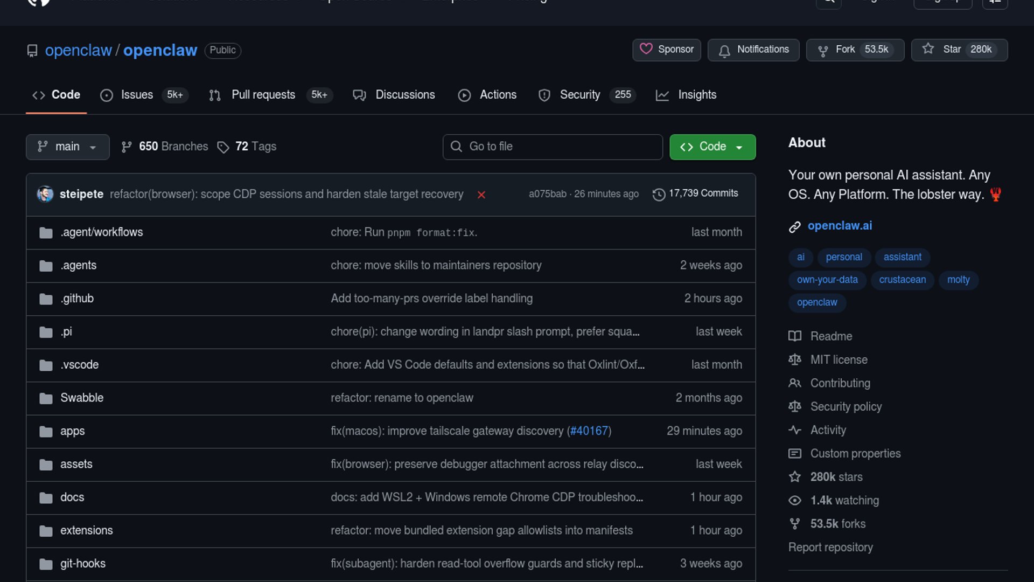Open the .github folder icon

(x=46, y=299)
